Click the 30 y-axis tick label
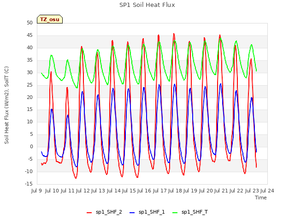This screenshot has height=221, width=295. (29, 73)
